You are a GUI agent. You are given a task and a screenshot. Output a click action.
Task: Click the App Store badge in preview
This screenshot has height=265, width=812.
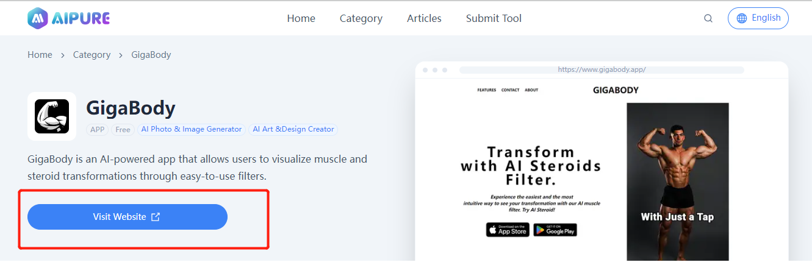(508, 230)
